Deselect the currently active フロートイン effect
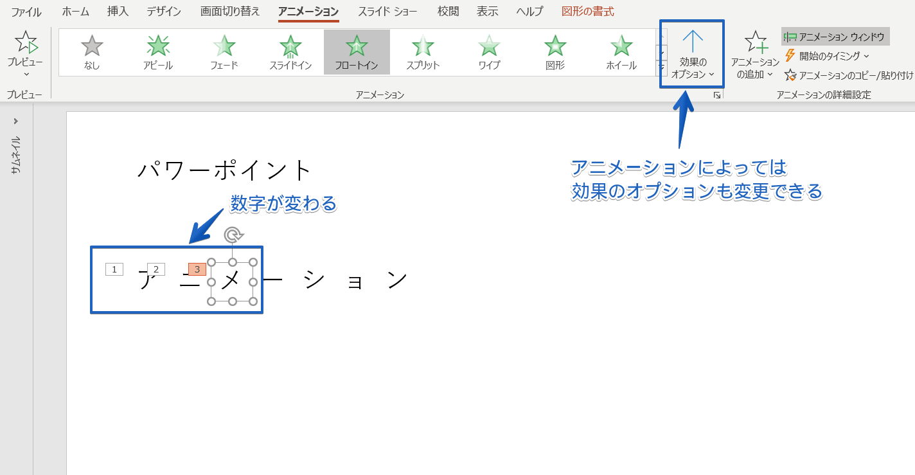Screen dimensions: 915x475 point(356,51)
